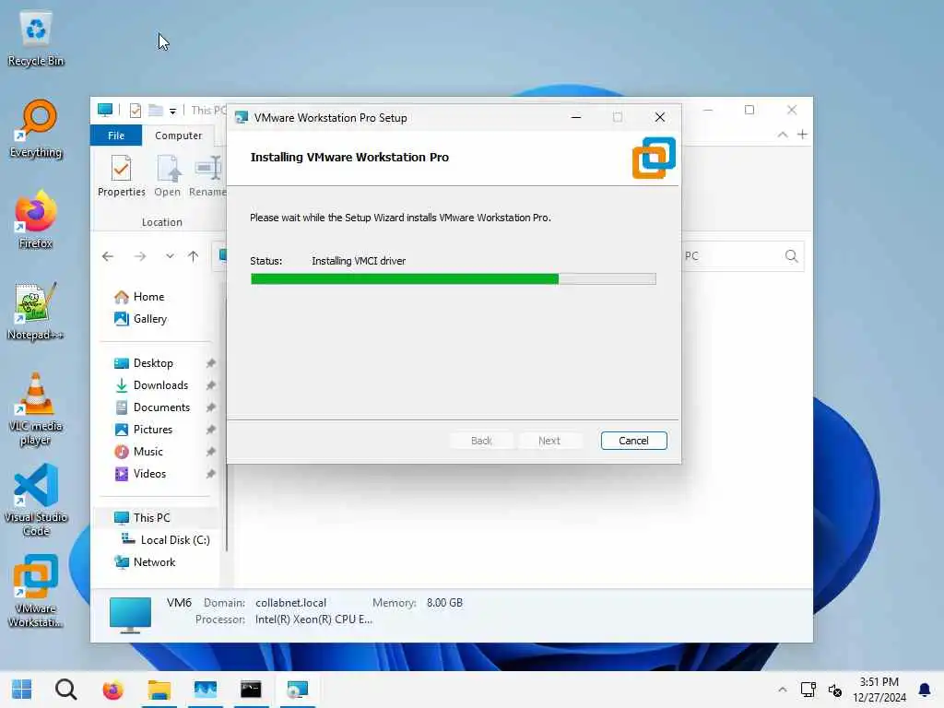944x708 pixels.
Task: Close the VMware Setup dialog
Action: 660,117
